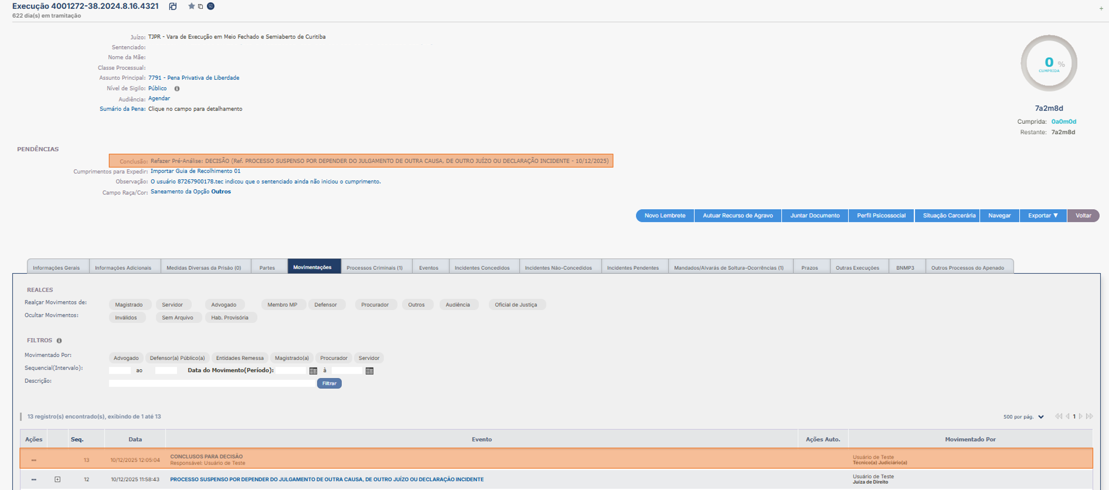Click the Importar Guia de Recolhimento 01 link

[195, 171]
